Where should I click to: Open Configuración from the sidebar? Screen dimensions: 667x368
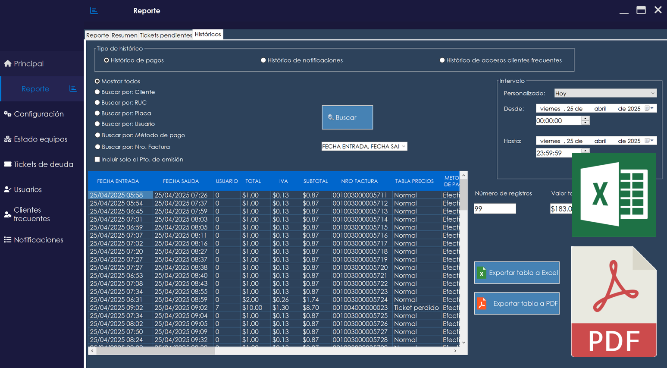[37, 113]
